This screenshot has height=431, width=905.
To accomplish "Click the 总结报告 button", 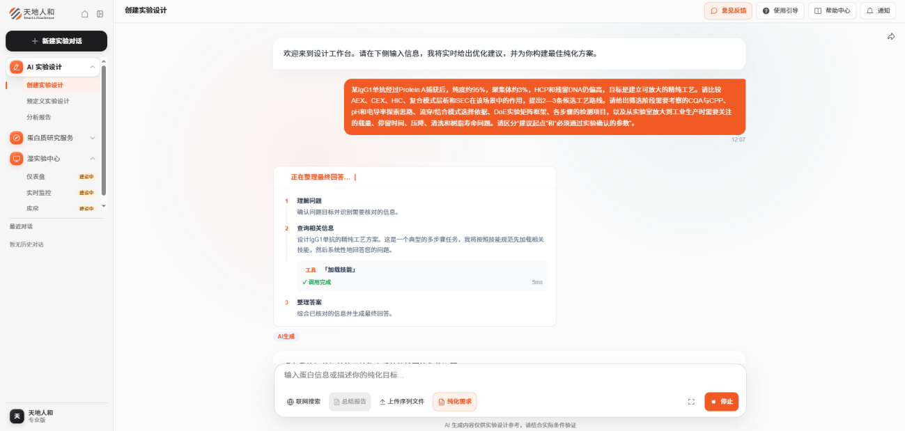I will click(350, 402).
